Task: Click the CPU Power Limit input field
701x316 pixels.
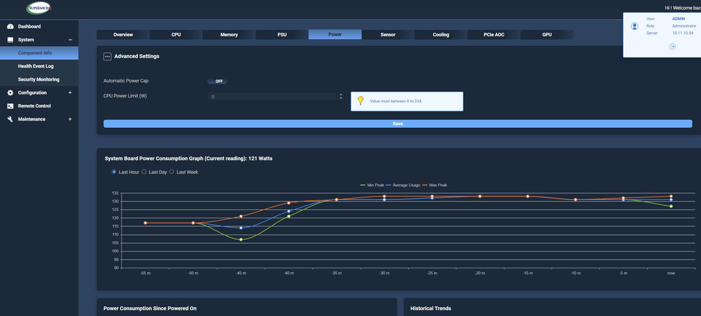Action: 272,96
